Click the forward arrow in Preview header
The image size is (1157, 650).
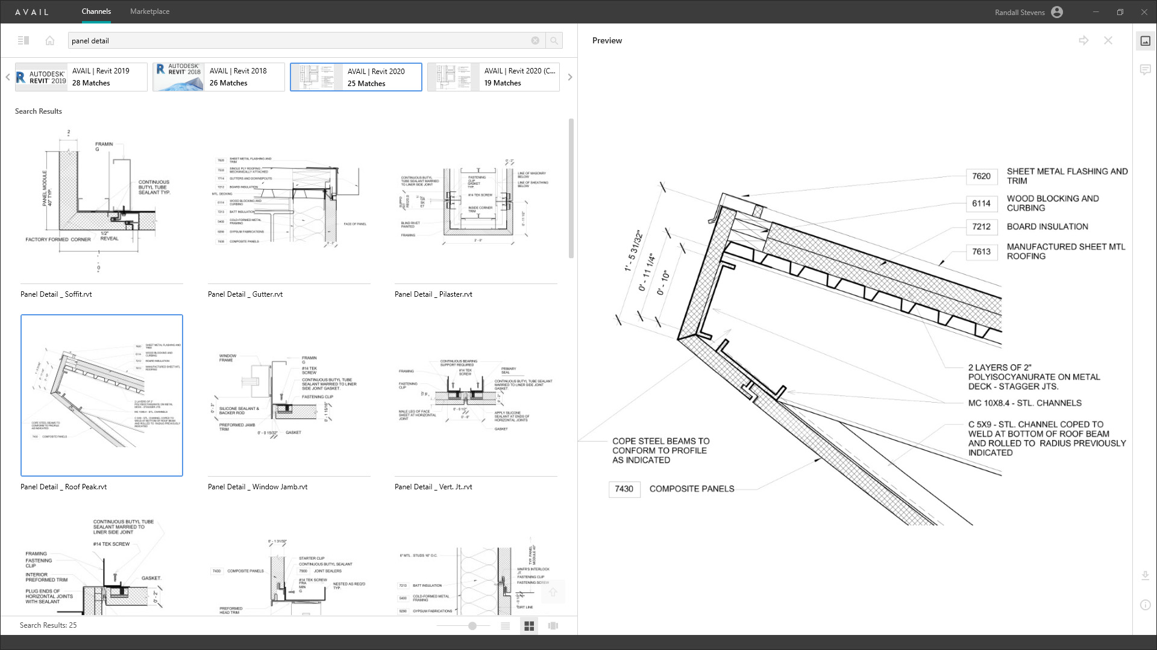tap(1083, 40)
